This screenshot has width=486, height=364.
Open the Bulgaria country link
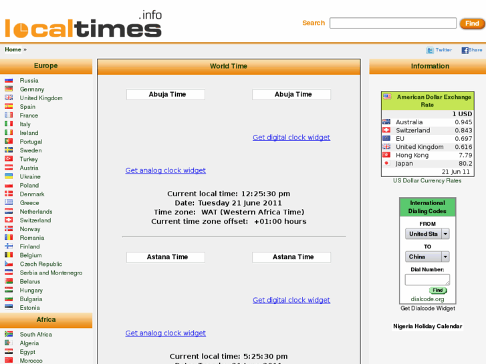(31, 299)
